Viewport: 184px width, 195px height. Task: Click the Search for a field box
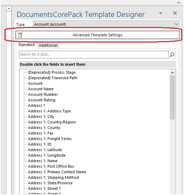[93, 55]
